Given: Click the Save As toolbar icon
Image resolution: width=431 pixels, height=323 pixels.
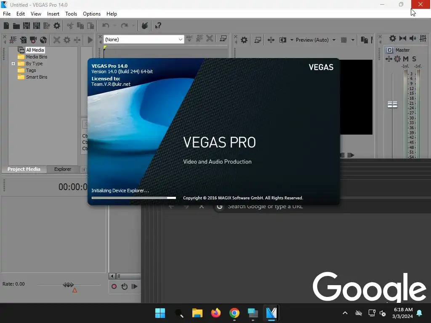Looking at the screenshot, I should point(37,26).
